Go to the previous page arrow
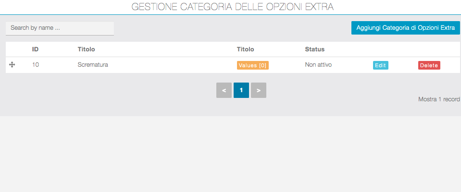This screenshot has width=461, height=192. pyautogui.click(x=224, y=90)
